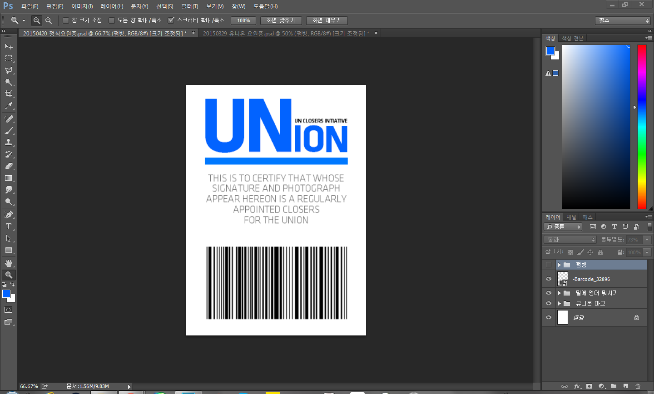Click link layers icon in Layers panel
Image resolution: width=654 pixels, height=394 pixels.
[565, 386]
